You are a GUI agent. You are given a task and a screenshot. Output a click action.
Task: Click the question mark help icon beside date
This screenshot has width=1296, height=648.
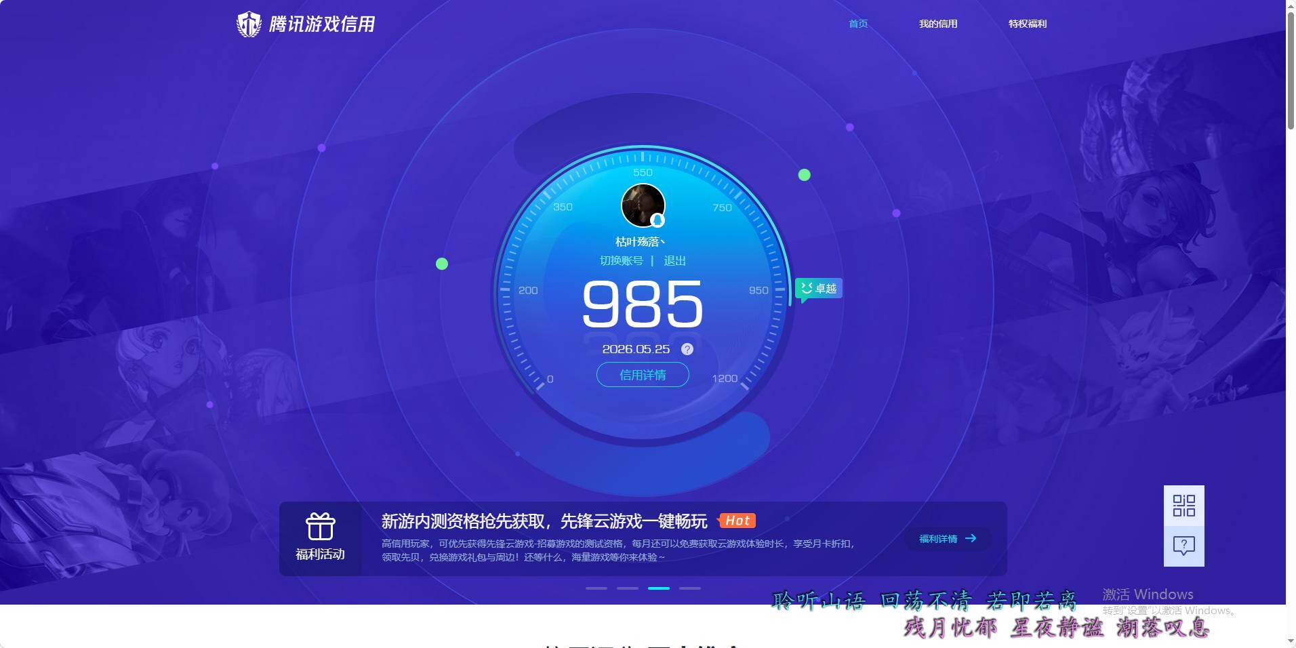pyautogui.click(x=687, y=349)
